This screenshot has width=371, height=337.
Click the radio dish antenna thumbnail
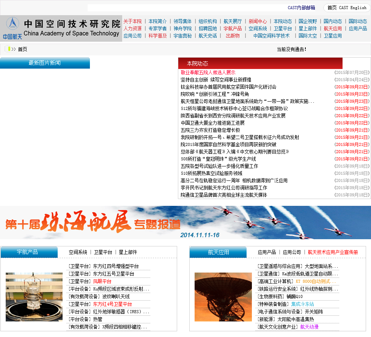[223, 297]
